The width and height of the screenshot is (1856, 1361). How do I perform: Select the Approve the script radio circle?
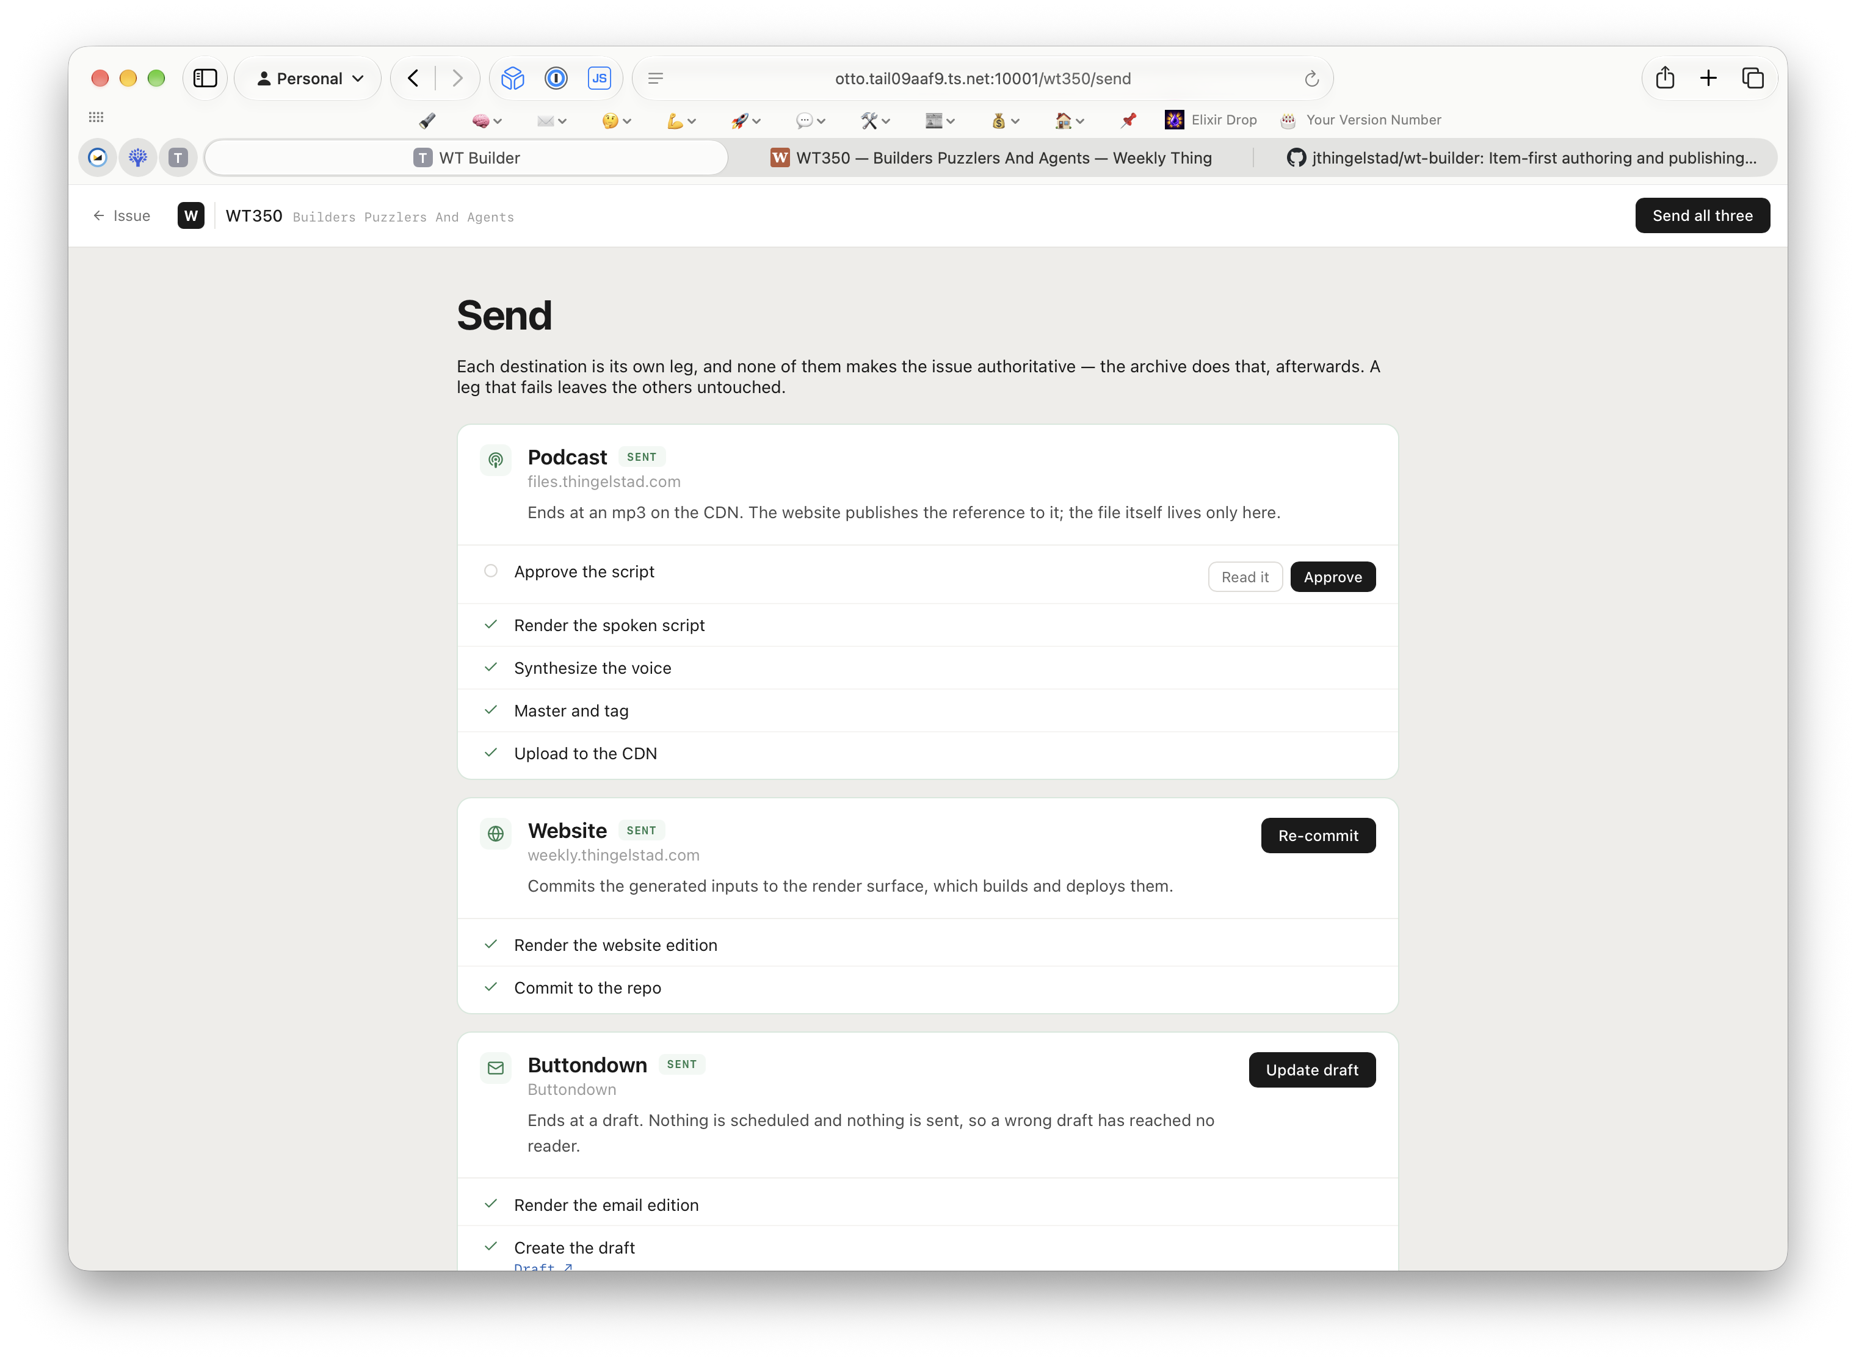[x=490, y=571]
